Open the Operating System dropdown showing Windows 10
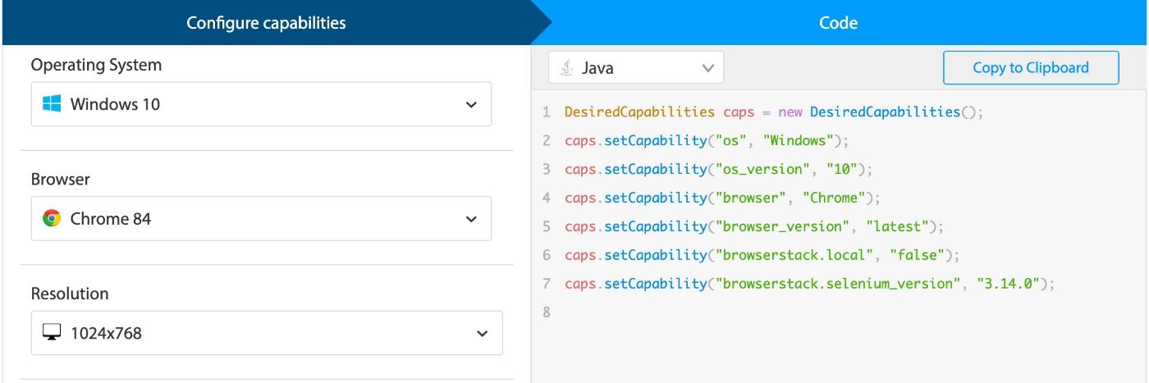 coord(261,104)
